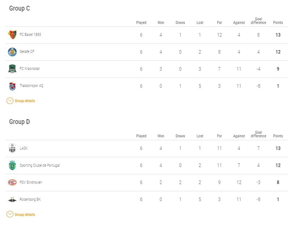288x225 pixels.
Task: Click the FC Krasnodar club crest
Action: tap(12, 69)
